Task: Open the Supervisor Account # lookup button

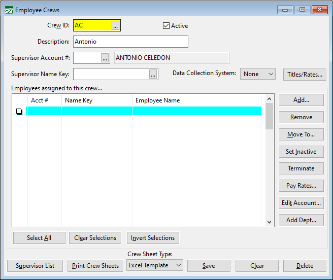Action: point(105,58)
